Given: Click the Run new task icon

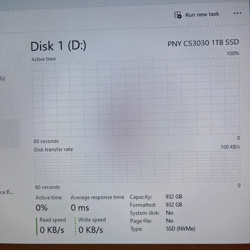Looking at the screenshot, I should click(178, 15).
